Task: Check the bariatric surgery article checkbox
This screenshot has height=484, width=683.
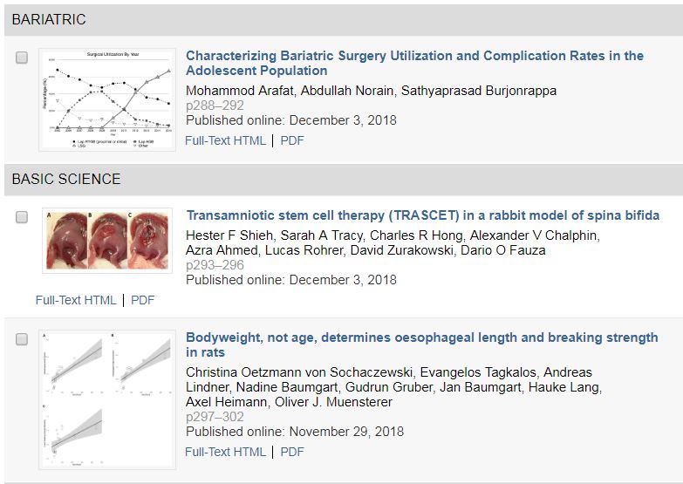Action: pos(22,58)
